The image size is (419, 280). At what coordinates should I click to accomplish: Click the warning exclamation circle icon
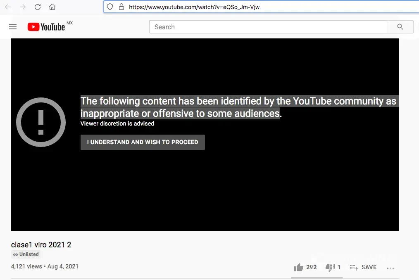point(41,122)
